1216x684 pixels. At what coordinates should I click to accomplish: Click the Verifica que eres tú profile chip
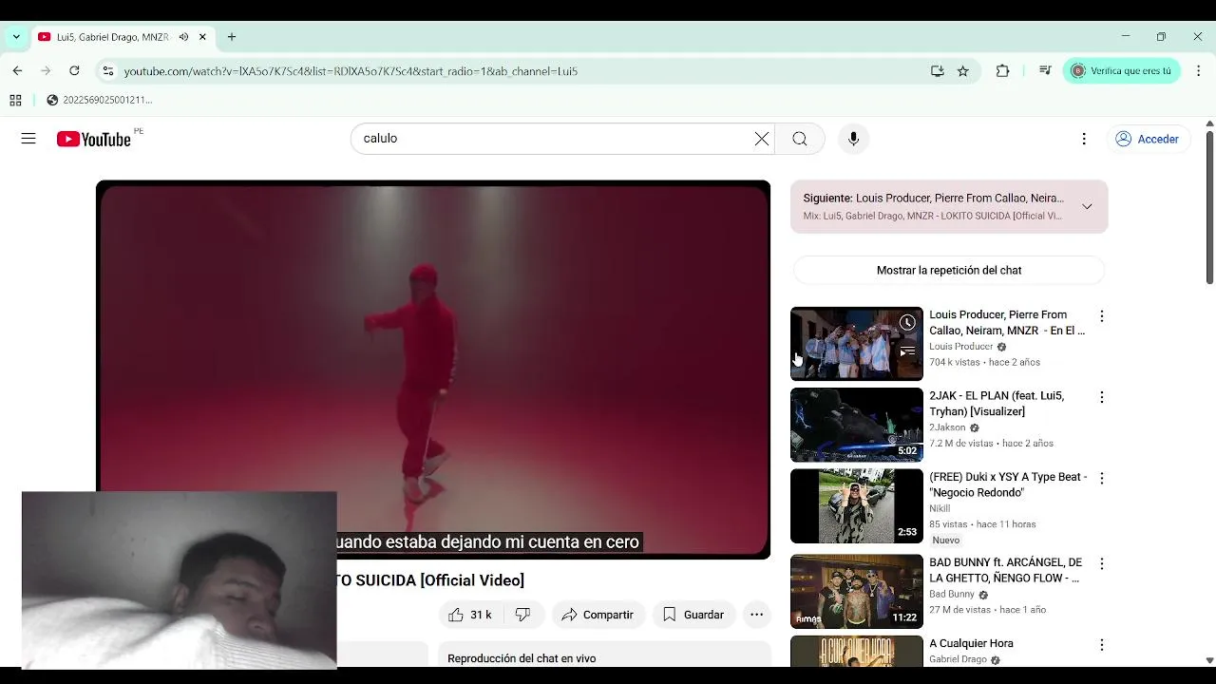[1122, 71]
